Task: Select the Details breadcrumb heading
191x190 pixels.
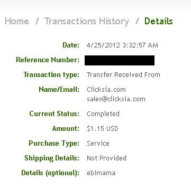Action: [159, 21]
